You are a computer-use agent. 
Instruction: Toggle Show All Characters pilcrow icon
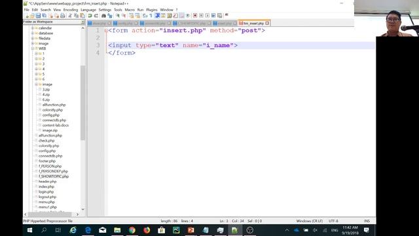tap(151, 16)
